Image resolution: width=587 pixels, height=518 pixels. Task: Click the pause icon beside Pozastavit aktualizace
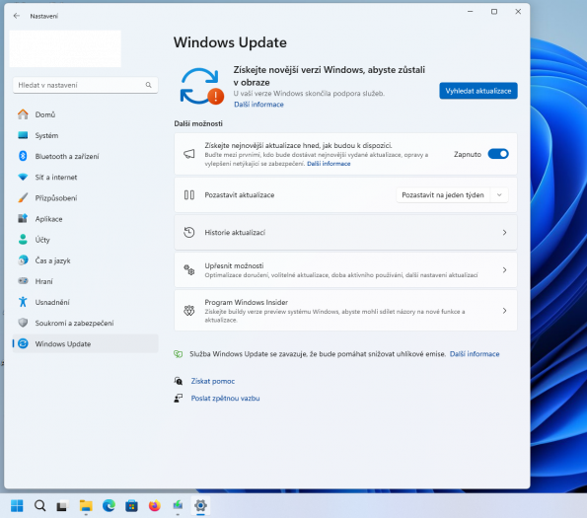189,195
